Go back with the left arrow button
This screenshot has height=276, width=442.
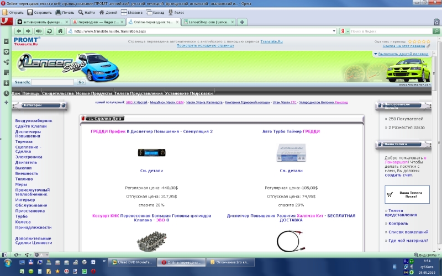pos(19,31)
